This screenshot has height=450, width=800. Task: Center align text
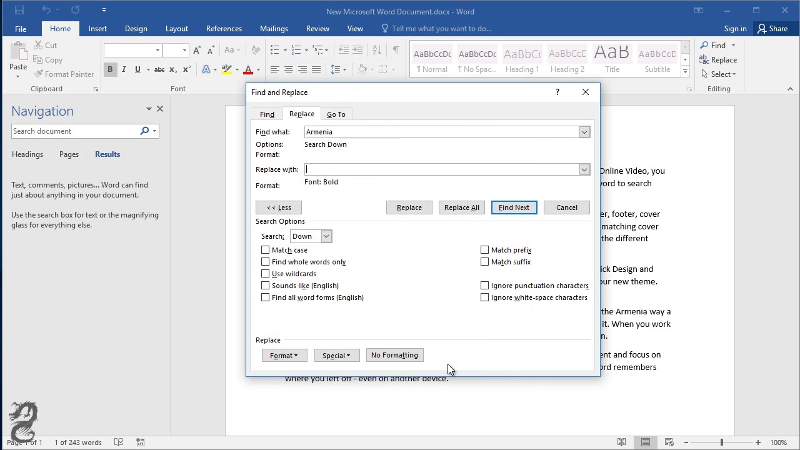pos(288,69)
